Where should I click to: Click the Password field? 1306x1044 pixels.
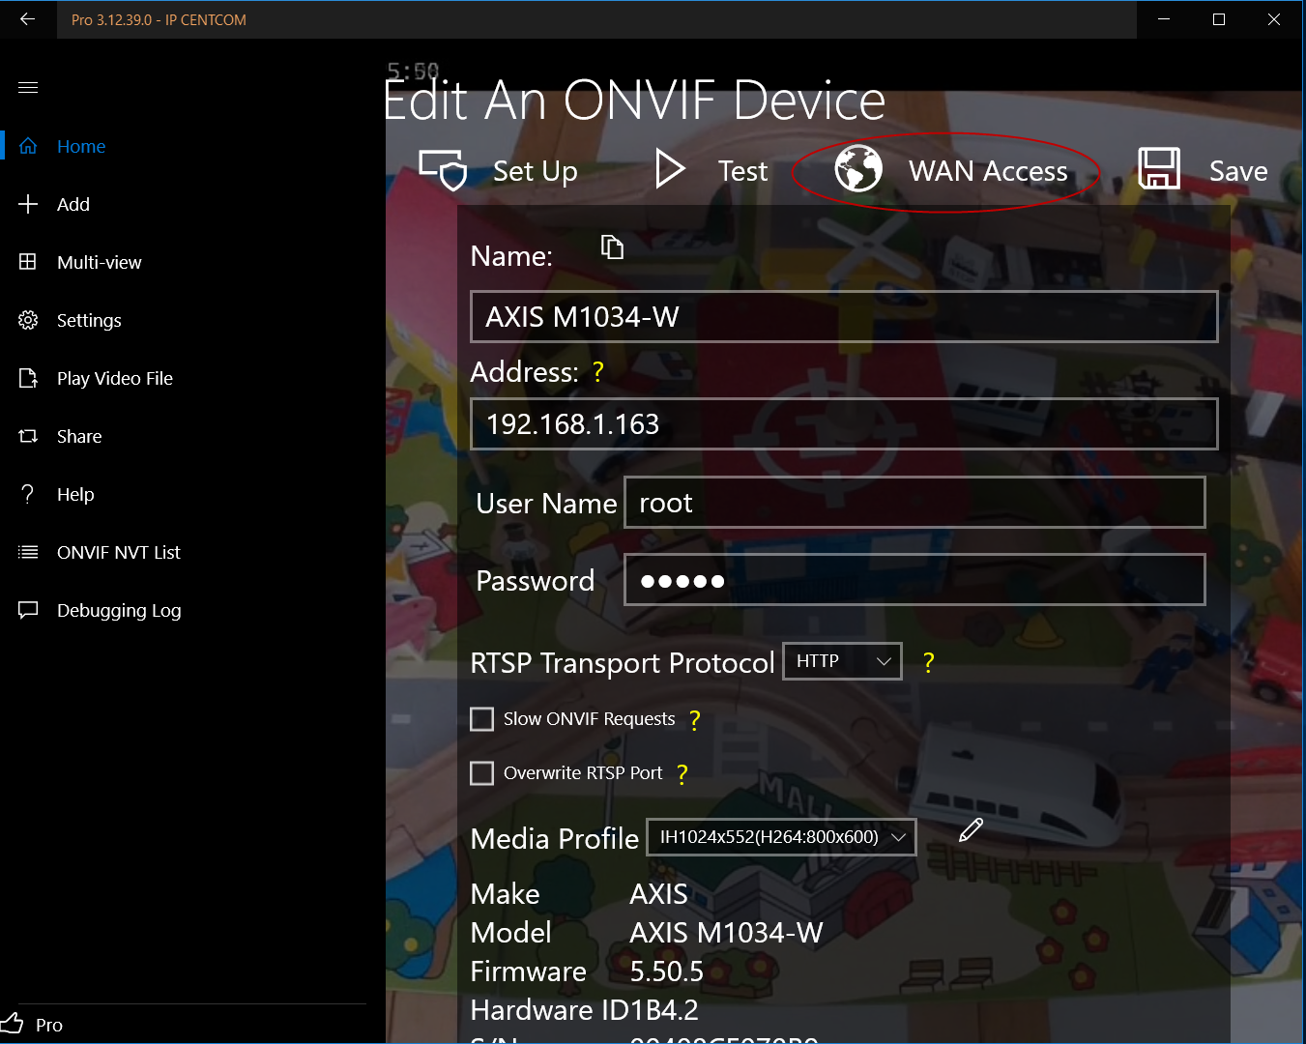[x=914, y=580]
